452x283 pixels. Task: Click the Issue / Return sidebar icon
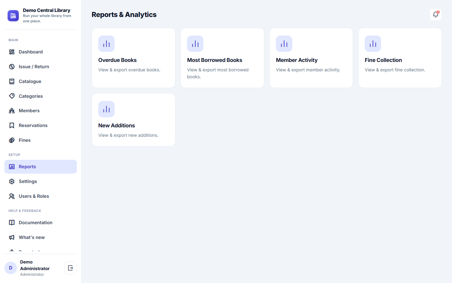click(12, 67)
